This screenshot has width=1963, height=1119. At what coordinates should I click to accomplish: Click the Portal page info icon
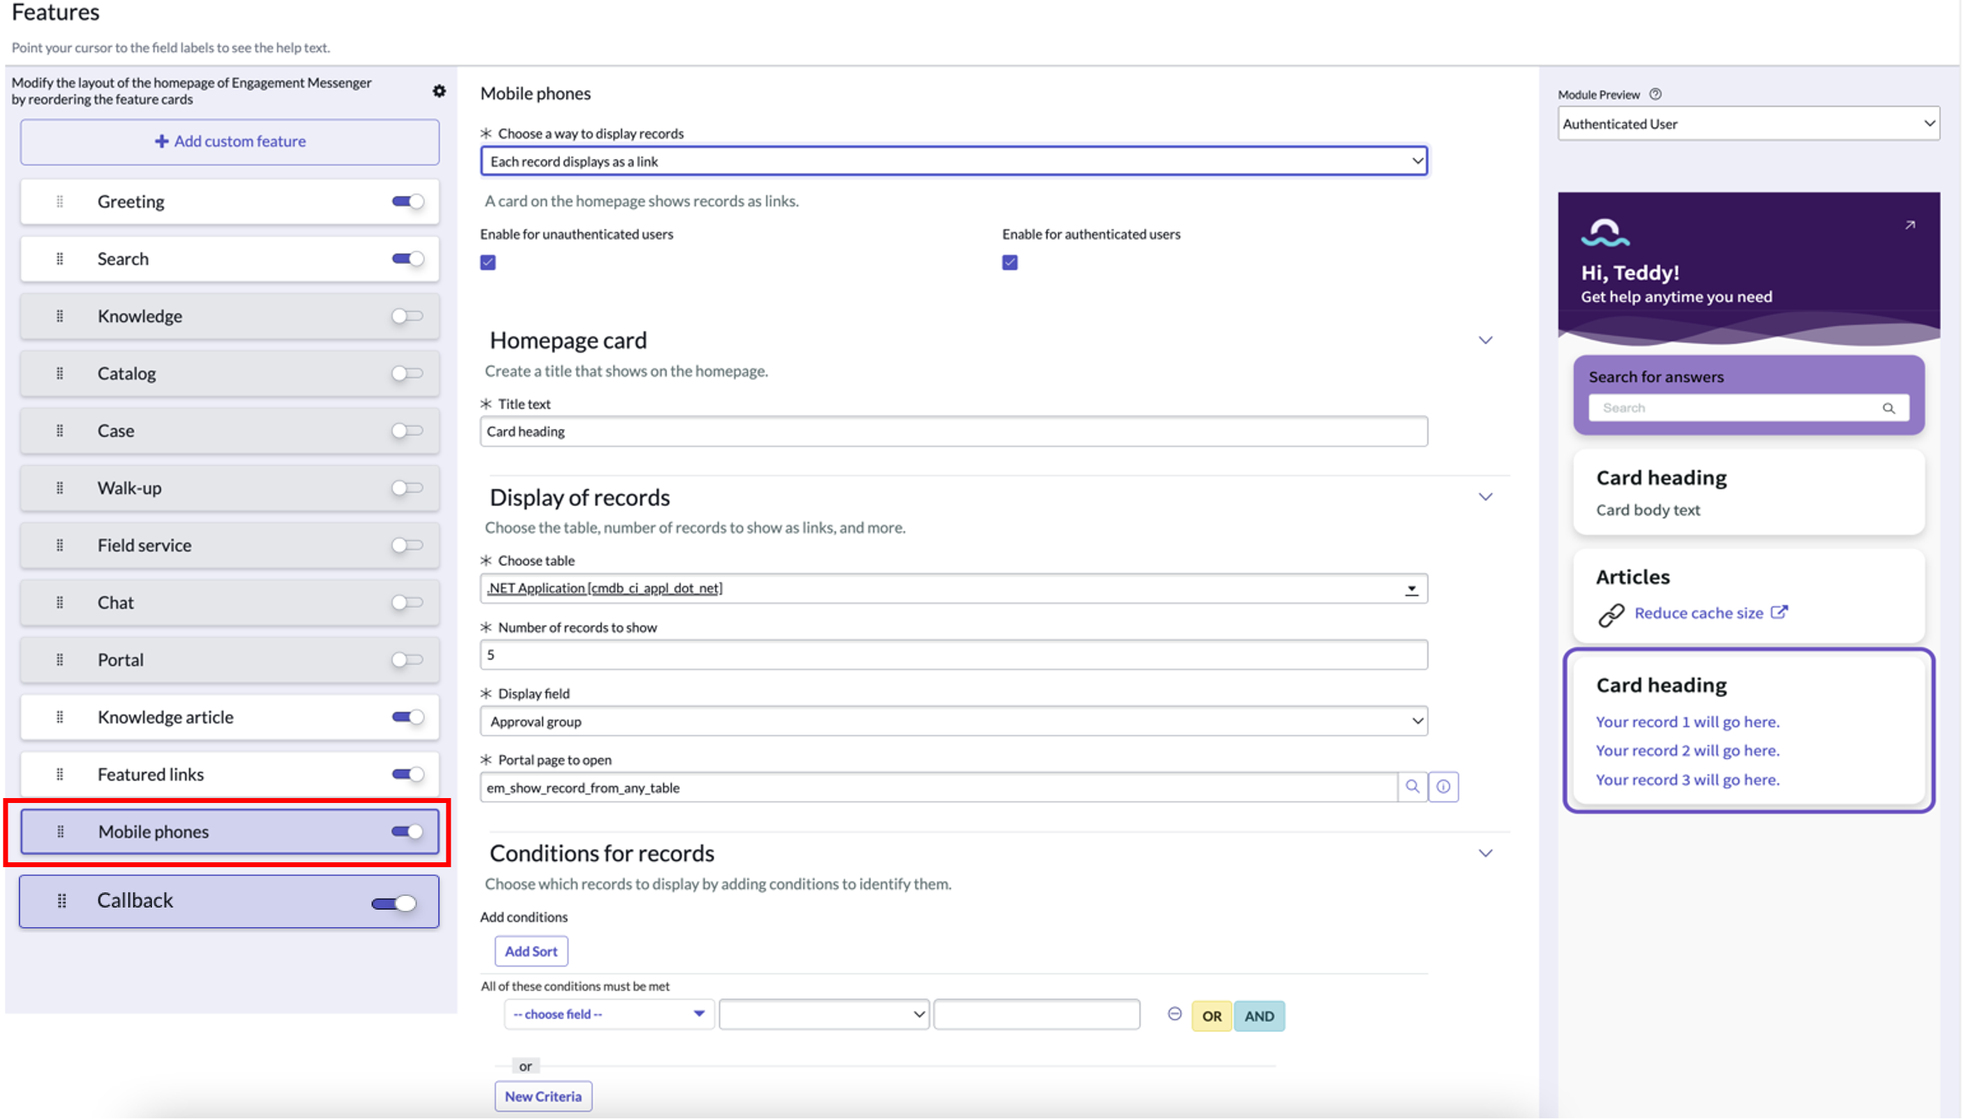pos(1443,787)
